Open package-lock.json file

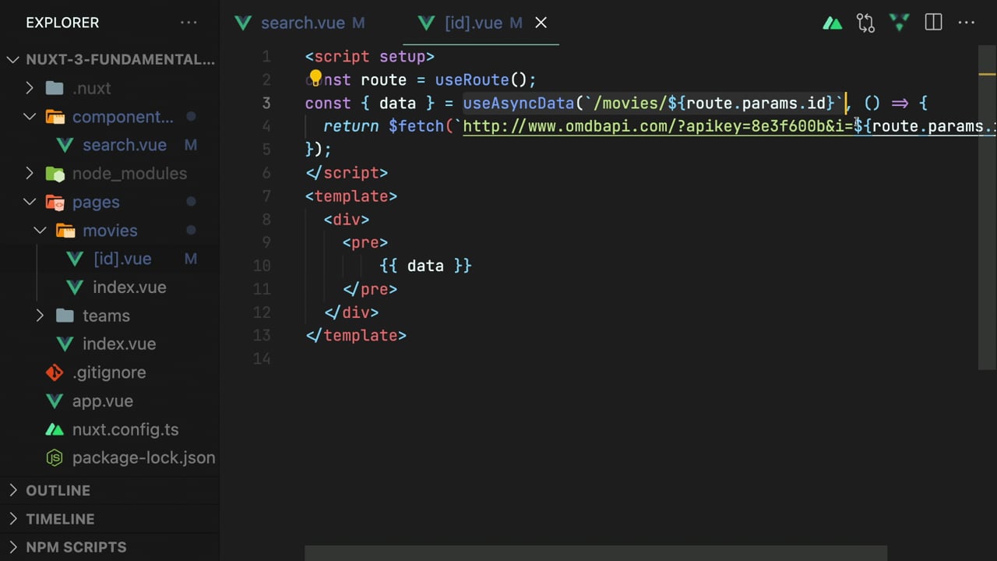click(144, 457)
